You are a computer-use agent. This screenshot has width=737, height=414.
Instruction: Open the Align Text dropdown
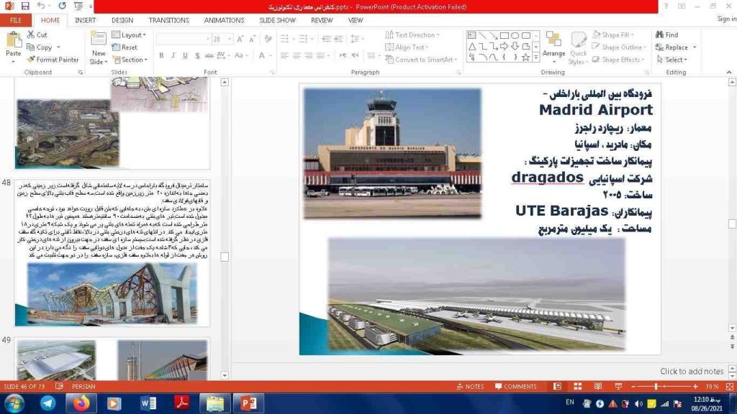point(407,47)
